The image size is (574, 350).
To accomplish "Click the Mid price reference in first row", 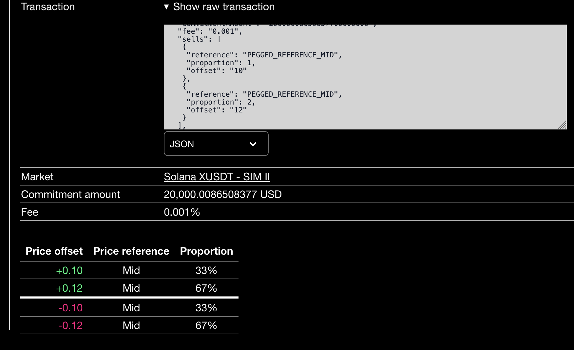I will click(131, 270).
